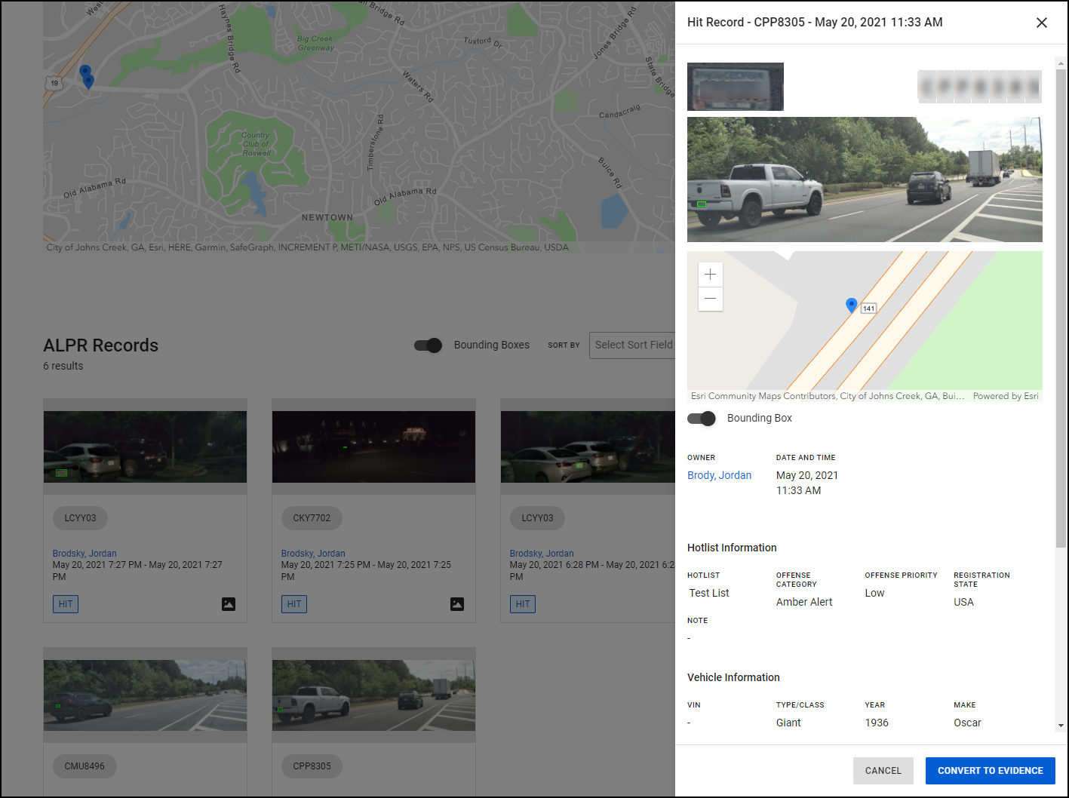Click the blue location pin on Route 141
This screenshot has width=1069, height=798.
coord(851,305)
